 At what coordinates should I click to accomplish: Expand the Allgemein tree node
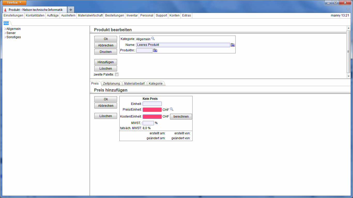point(5,29)
